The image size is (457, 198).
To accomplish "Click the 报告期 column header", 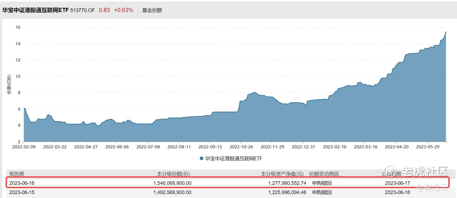I will (17, 174).
